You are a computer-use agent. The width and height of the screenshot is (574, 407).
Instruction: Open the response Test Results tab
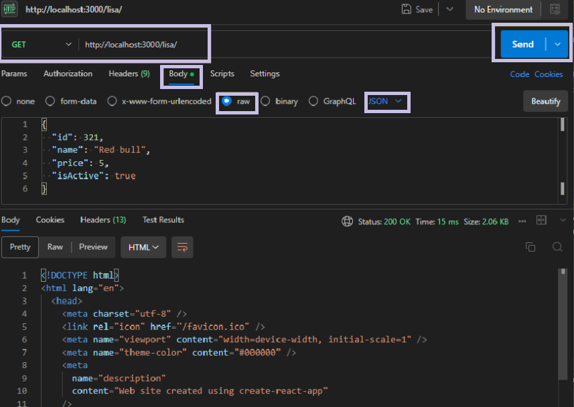(x=163, y=220)
